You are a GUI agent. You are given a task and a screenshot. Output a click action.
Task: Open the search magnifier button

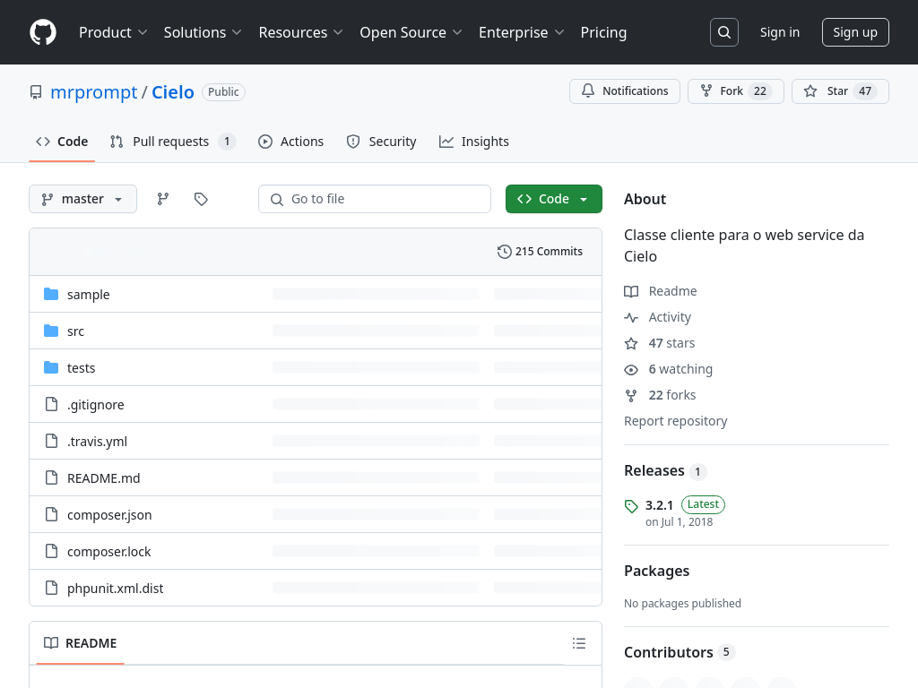pyautogui.click(x=723, y=32)
